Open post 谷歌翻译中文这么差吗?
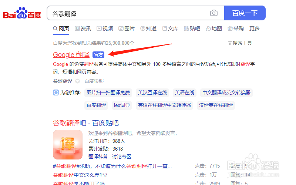The height and width of the screenshot is (185, 296). tap(80, 175)
